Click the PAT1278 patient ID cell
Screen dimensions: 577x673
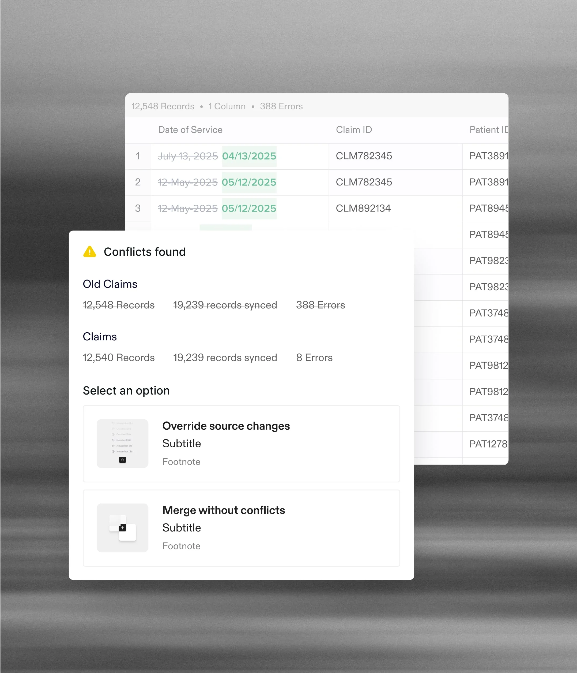(488, 444)
